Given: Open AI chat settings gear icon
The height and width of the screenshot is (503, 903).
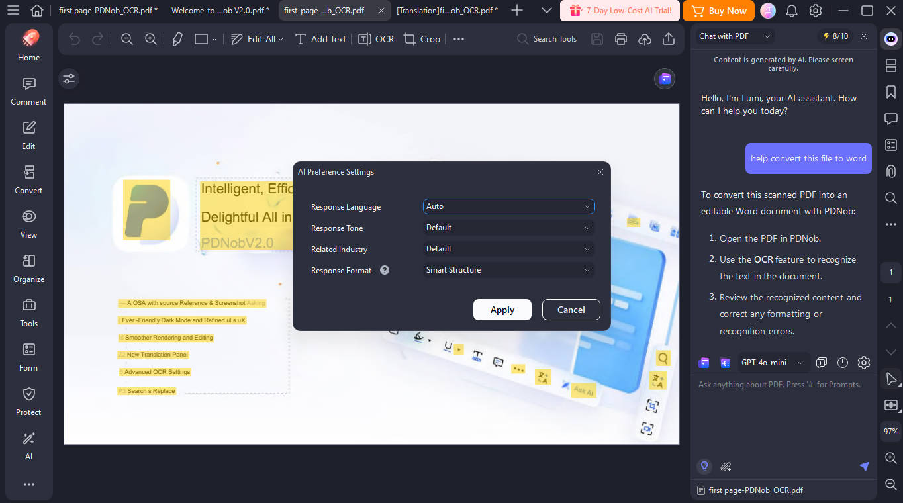Looking at the screenshot, I should 864,363.
